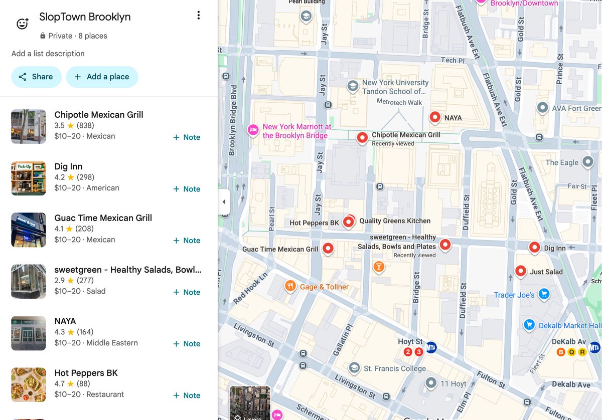The width and height of the screenshot is (602, 420).
Task: Select Chipotle Mexican Grill list title
Action: [99, 115]
